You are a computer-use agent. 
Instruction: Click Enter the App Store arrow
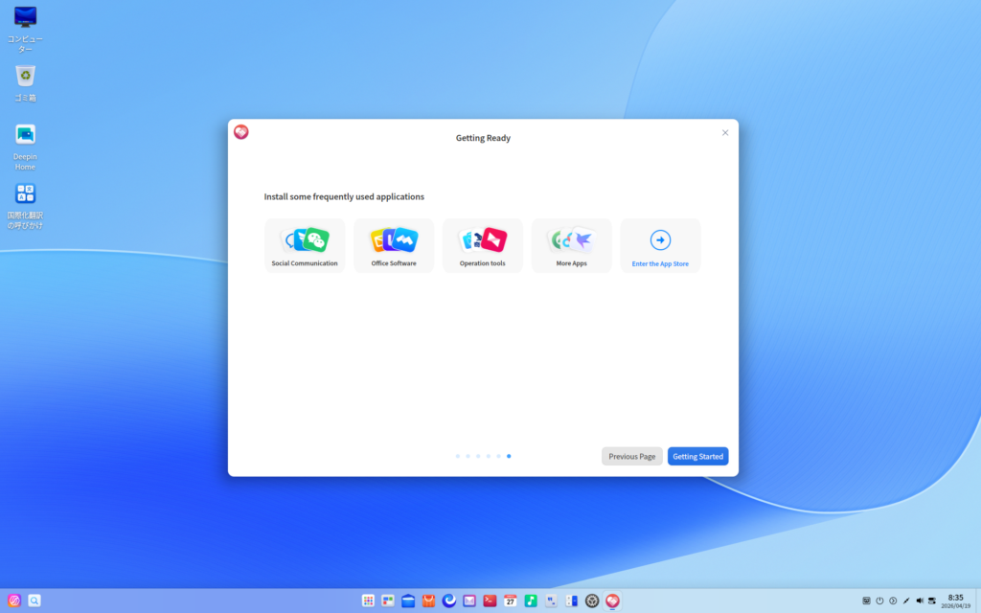click(660, 240)
